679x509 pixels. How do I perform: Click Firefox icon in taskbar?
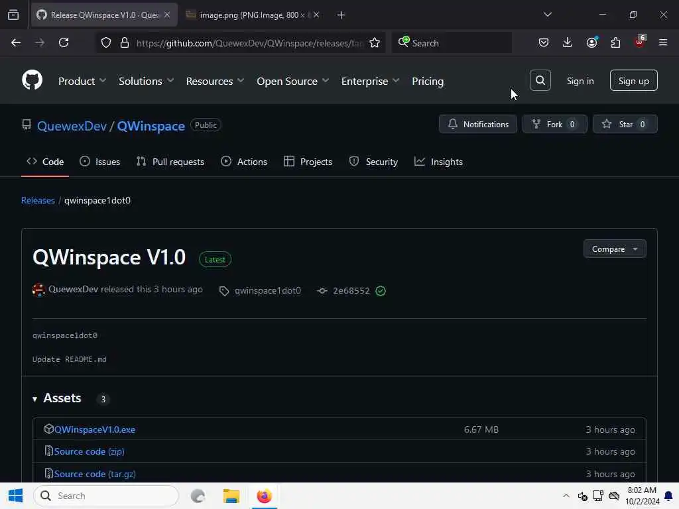pyautogui.click(x=264, y=496)
